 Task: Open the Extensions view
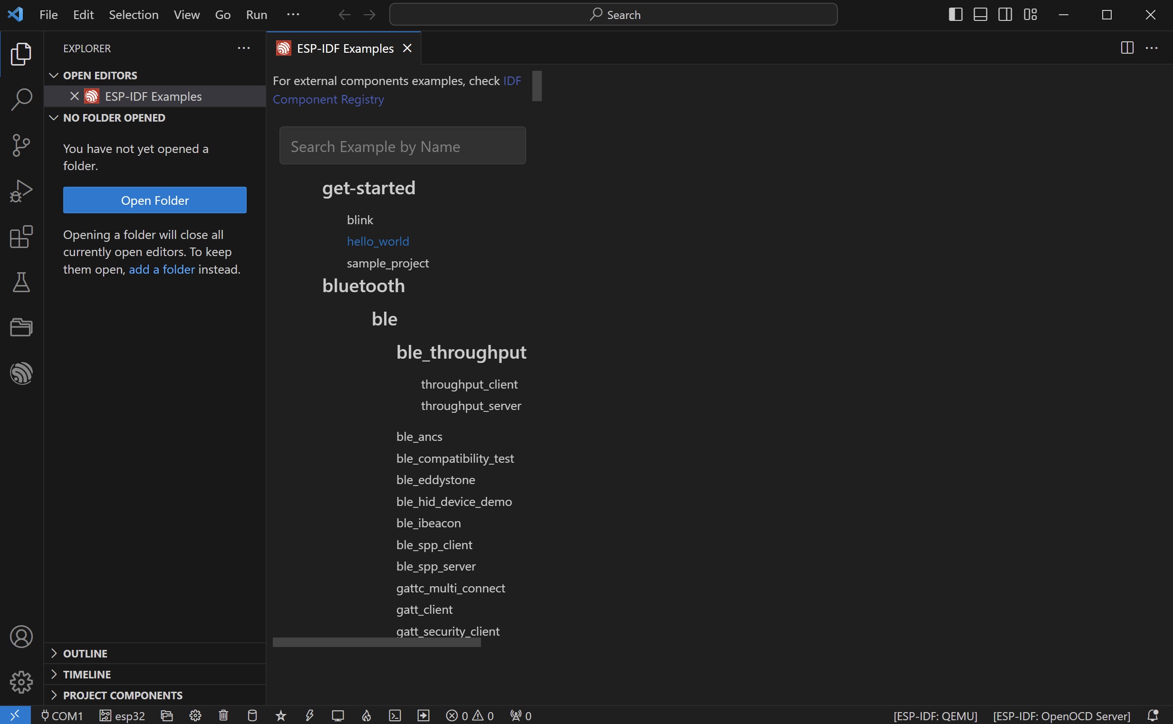click(x=21, y=237)
